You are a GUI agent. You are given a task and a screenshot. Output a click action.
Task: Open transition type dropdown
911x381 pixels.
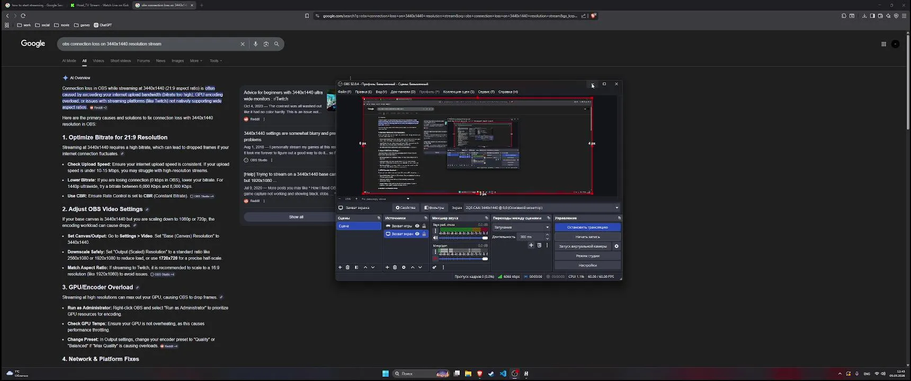click(x=522, y=227)
